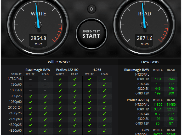Screen dimensions: 182x135
Task: Click the ProRes 422 HQ read checkmark for 720p60
Action: (x=75, y=85)
